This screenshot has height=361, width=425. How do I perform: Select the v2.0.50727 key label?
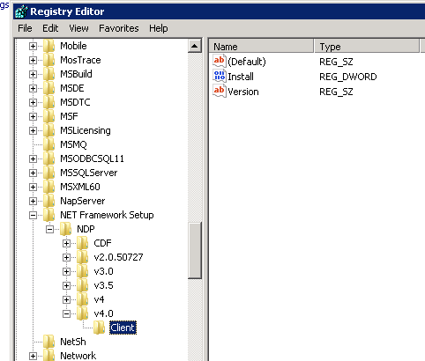coord(118,257)
